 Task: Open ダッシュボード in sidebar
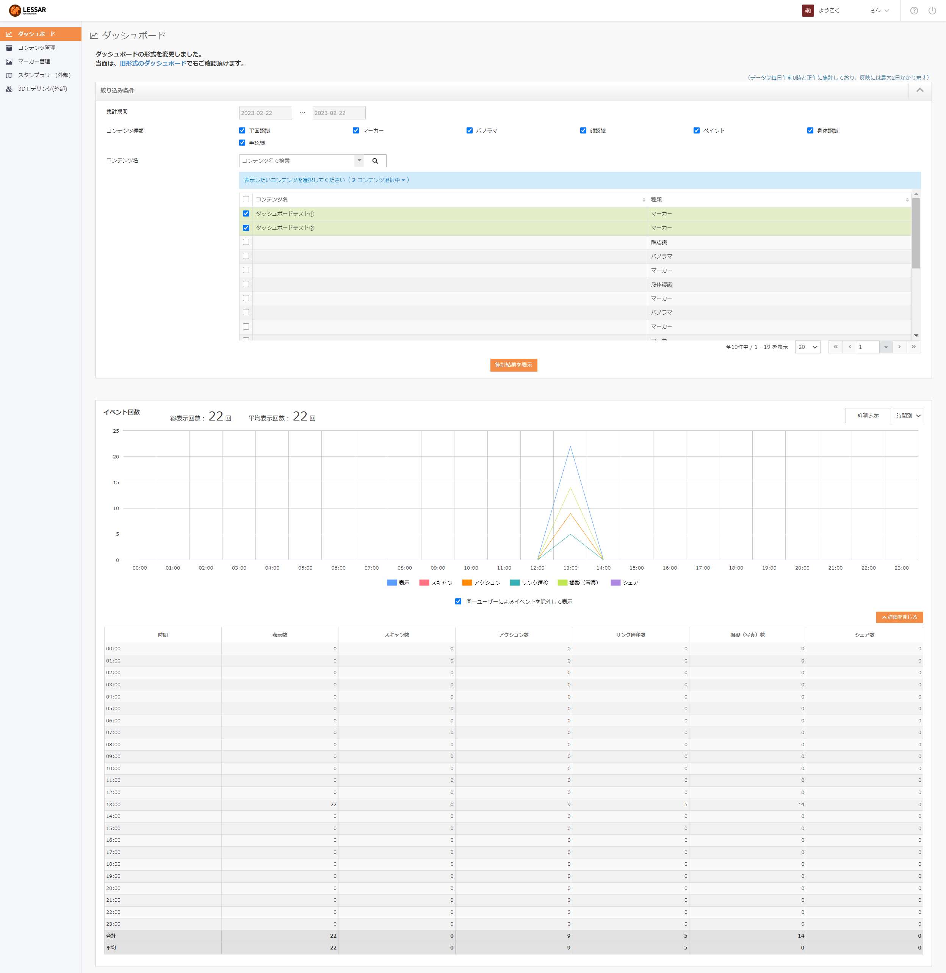point(41,34)
